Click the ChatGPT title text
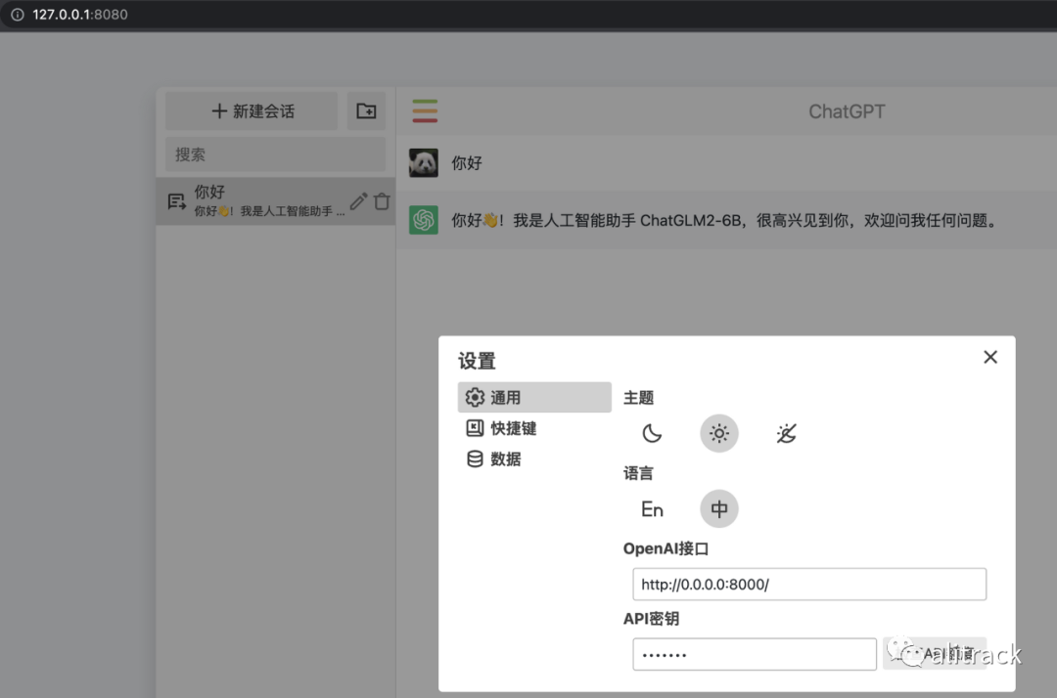Viewport: 1057px width, 698px height. click(847, 111)
